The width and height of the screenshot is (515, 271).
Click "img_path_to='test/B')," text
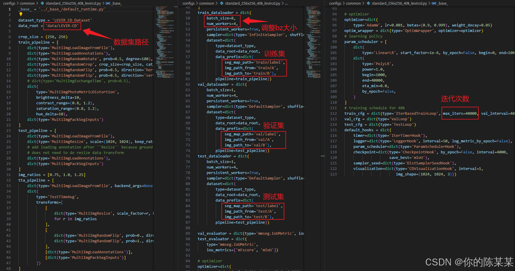[249, 217]
